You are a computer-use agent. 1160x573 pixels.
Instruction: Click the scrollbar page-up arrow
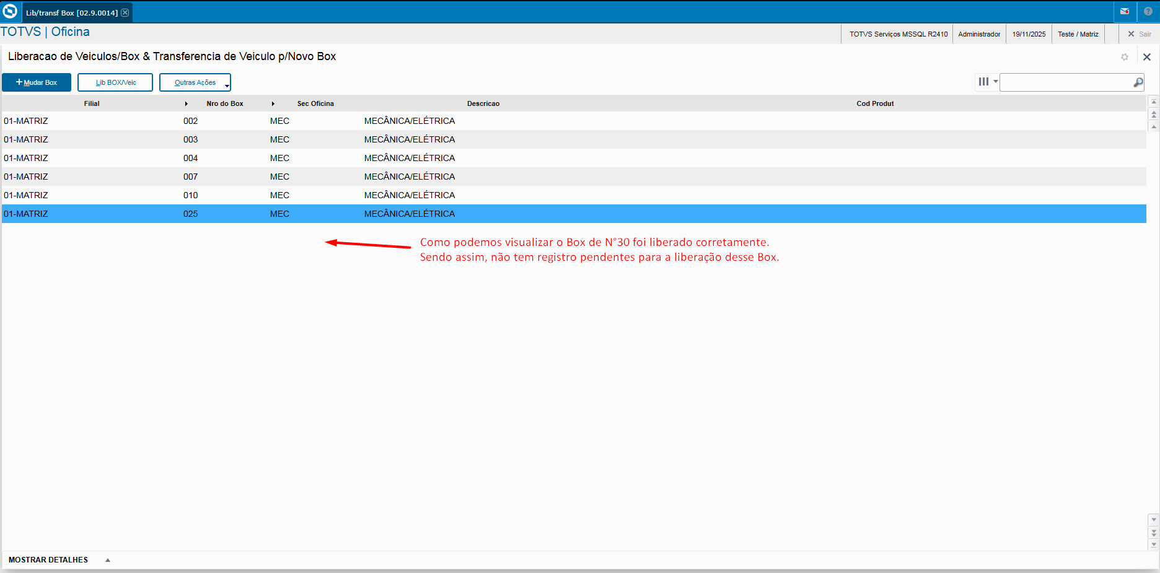pos(1153,114)
